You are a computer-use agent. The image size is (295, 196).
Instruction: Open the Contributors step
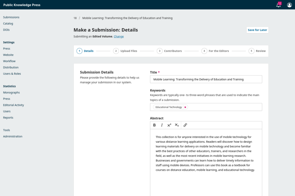point(169,51)
